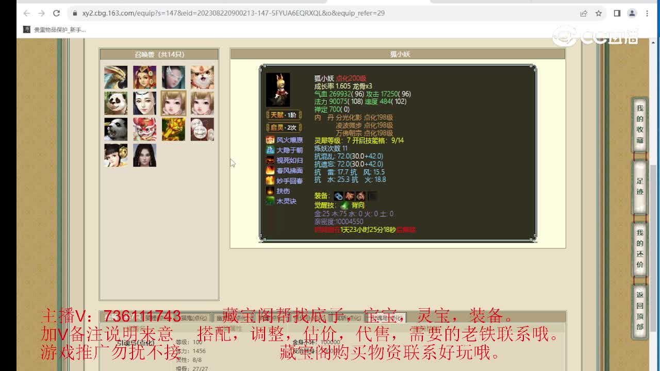Viewport: 660px width, 371px height.
Task: Click the 召唤兽 (共14只) panel header
Action: [x=159, y=55]
